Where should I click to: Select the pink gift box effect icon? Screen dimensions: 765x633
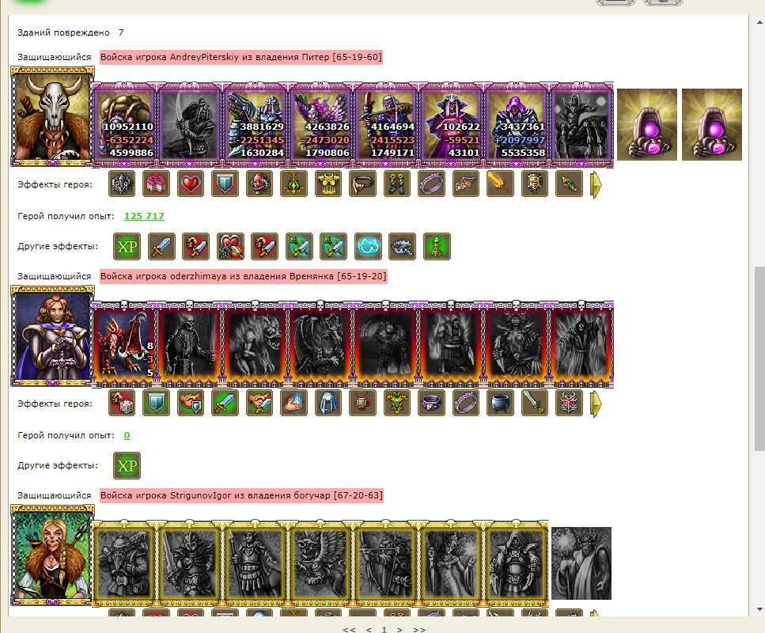click(156, 184)
